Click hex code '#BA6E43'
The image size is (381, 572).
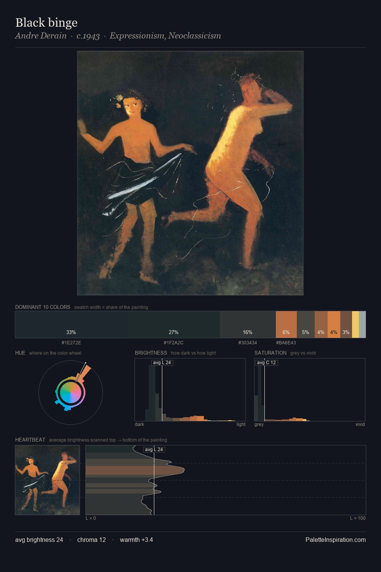click(286, 343)
